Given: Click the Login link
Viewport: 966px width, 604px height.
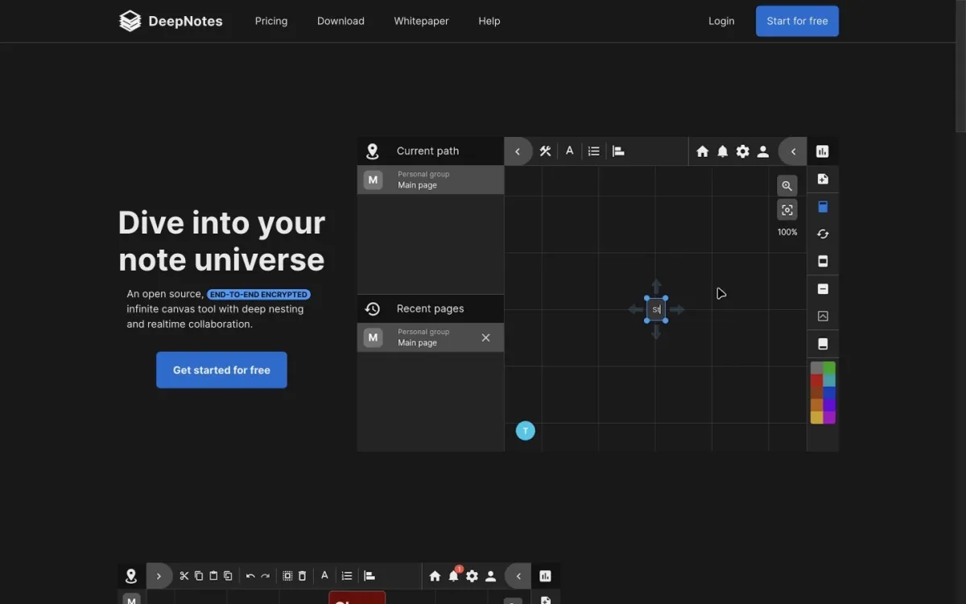Looking at the screenshot, I should pyautogui.click(x=721, y=21).
